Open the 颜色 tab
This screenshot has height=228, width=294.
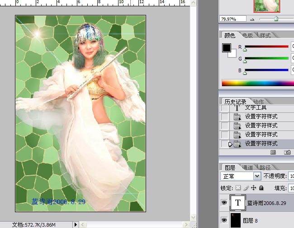point(230,35)
